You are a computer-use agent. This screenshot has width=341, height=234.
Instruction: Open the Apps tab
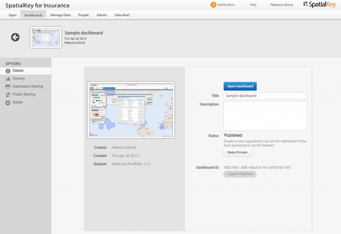click(x=13, y=15)
